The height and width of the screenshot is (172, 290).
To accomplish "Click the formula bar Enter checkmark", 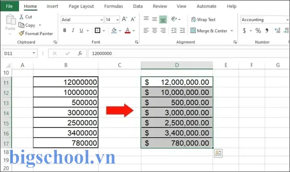I will click(68, 53).
